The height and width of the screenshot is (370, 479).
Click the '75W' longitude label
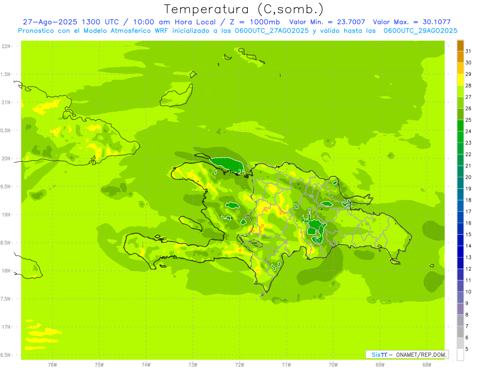coord(99,365)
